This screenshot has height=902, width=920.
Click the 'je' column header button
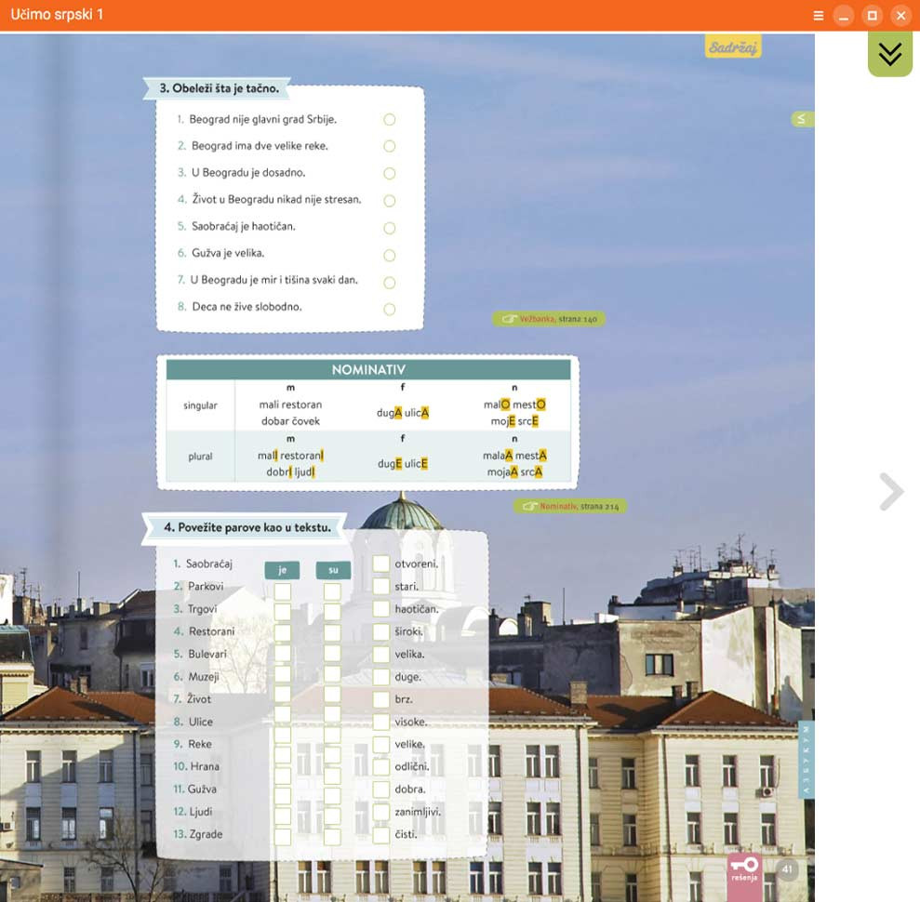(x=282, y=570)
